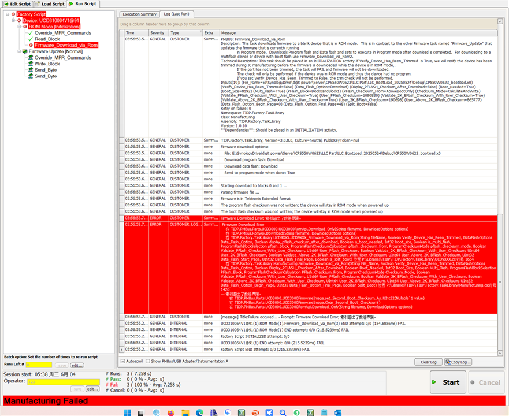Open the notepad app icon on taskbar
Viewport: 509px width, 416px height.
pyautogui.click(x=324, y=413)
